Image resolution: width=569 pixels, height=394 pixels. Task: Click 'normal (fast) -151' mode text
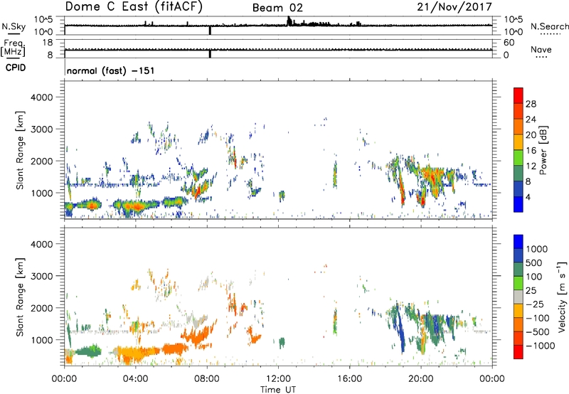tap(110, 70)
